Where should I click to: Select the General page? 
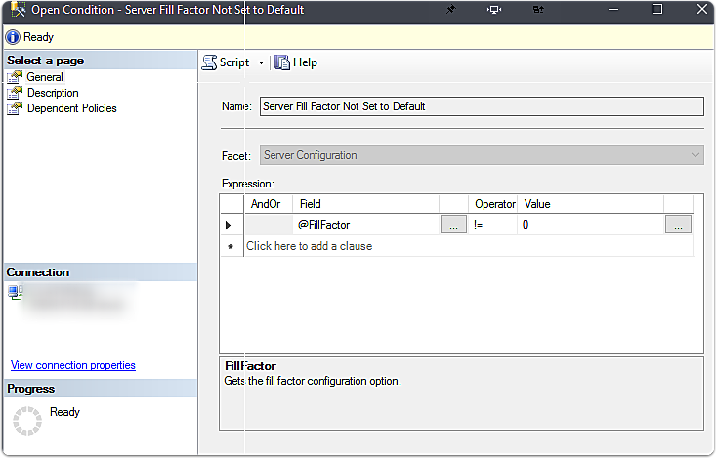(x=45, y=77)
